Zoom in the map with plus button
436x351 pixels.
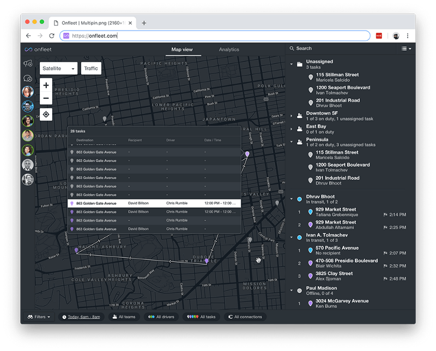tap(46, 86)
